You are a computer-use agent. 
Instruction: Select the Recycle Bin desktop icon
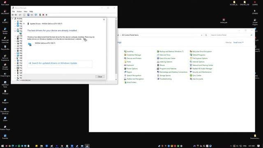[x=5, y=48]
